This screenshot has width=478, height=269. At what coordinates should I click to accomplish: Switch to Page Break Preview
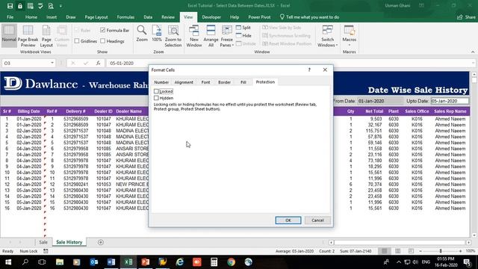(x=28, y=36)
